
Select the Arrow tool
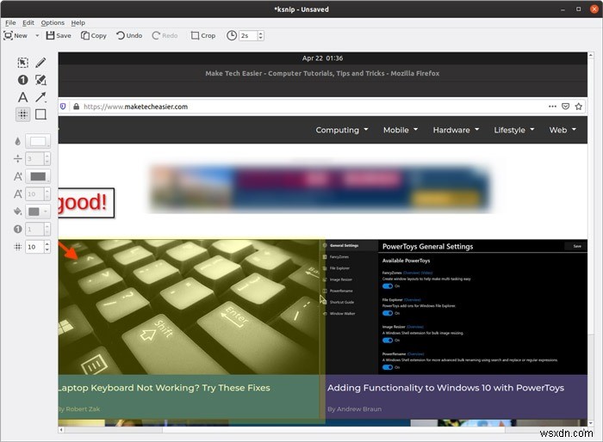coord(40,97)
